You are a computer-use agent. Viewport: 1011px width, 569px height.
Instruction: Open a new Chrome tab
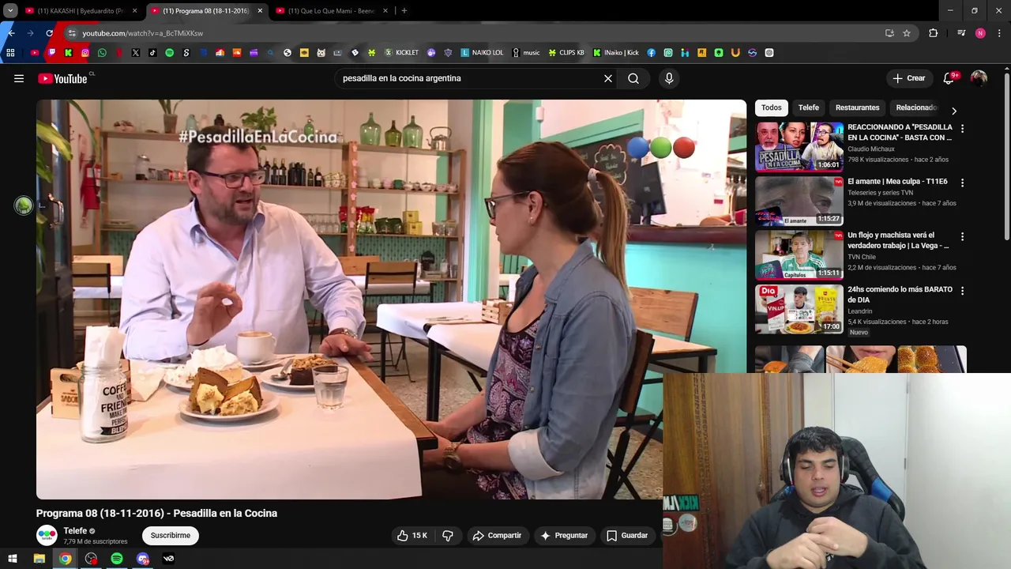(404, 11)
